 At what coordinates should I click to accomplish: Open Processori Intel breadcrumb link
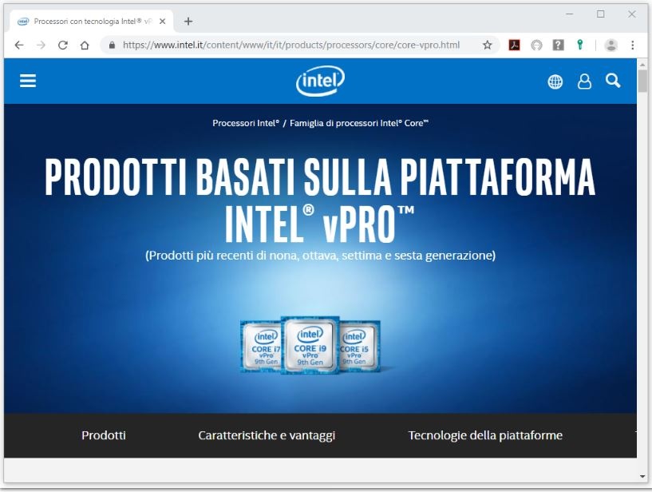click(x=245, y=123)
